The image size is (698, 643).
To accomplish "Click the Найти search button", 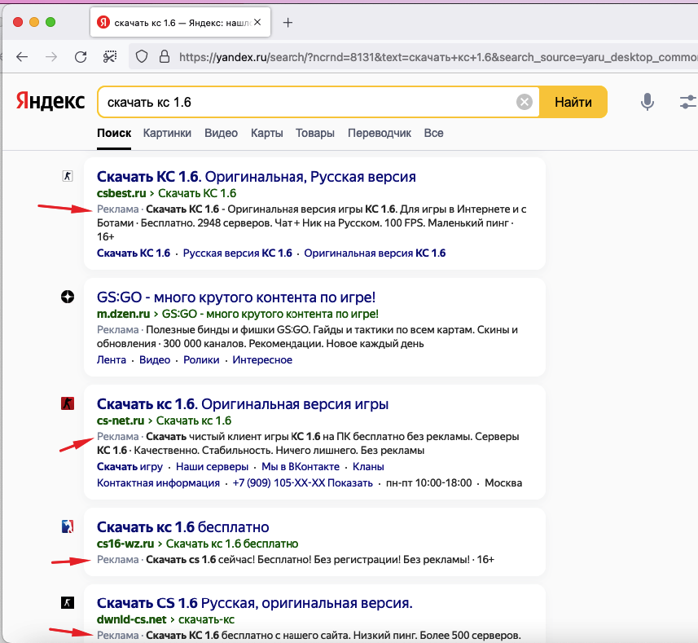I will 573,102.
